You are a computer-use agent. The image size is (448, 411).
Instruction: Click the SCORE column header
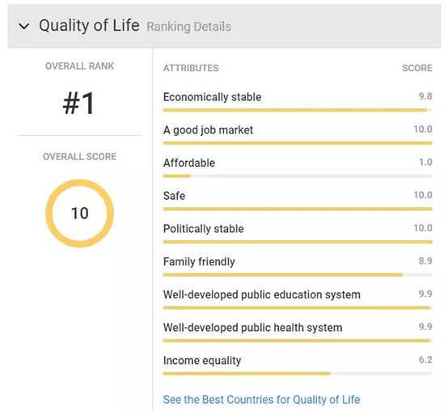pos(417,68)
